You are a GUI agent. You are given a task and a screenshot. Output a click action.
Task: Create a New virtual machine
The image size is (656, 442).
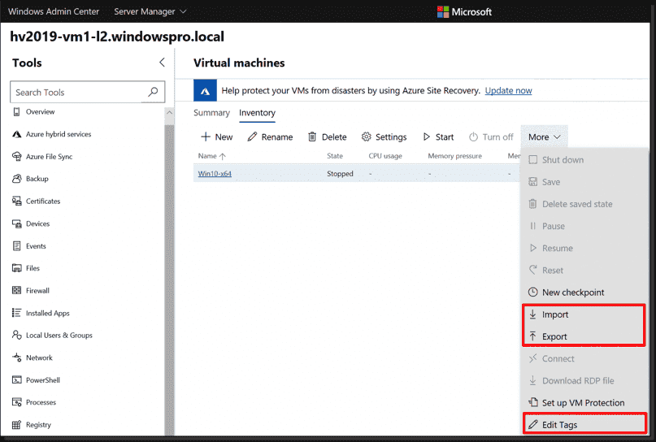(217, 136)
